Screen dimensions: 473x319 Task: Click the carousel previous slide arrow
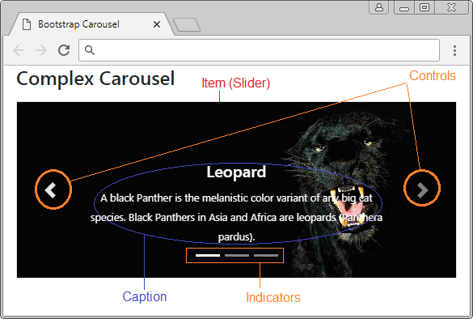tap(50, 190)
